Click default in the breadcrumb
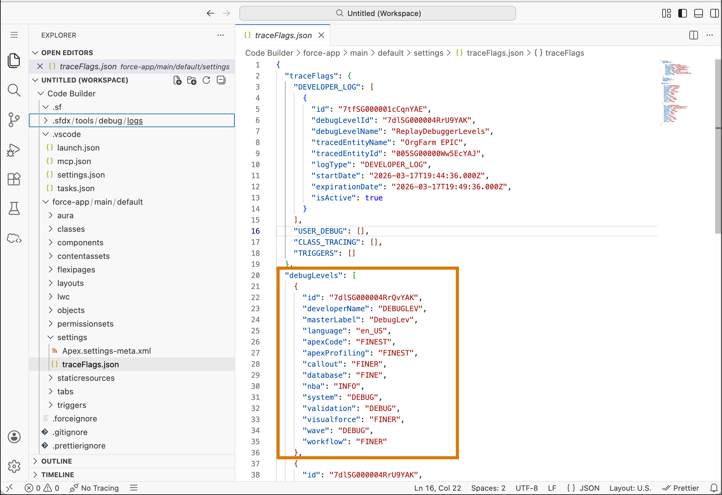Image resolution: width=722 pixels, height=495 pixels. [x=391, y=53]
